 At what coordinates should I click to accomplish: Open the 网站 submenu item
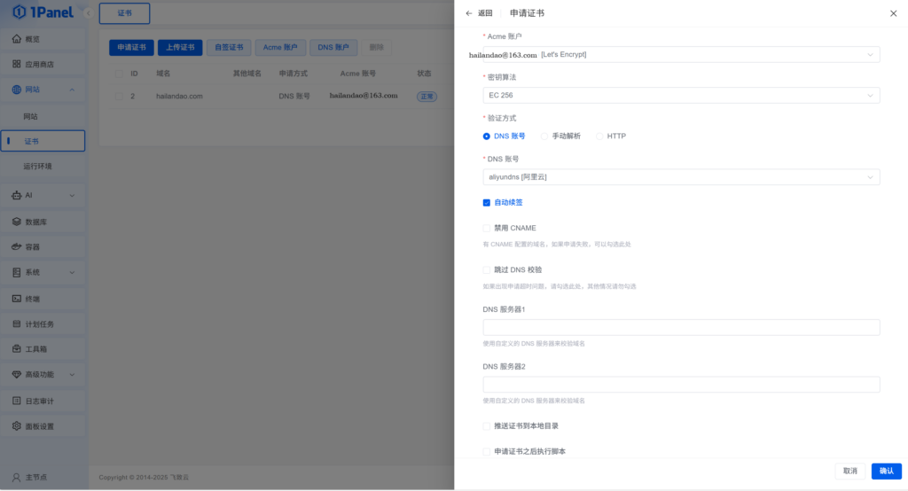[43, 116]
